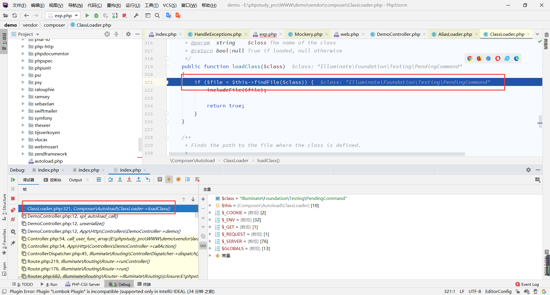Open the Event Log
Image resolution: width=550 pixels, height=295 pixels.
(x=527, y=284)
